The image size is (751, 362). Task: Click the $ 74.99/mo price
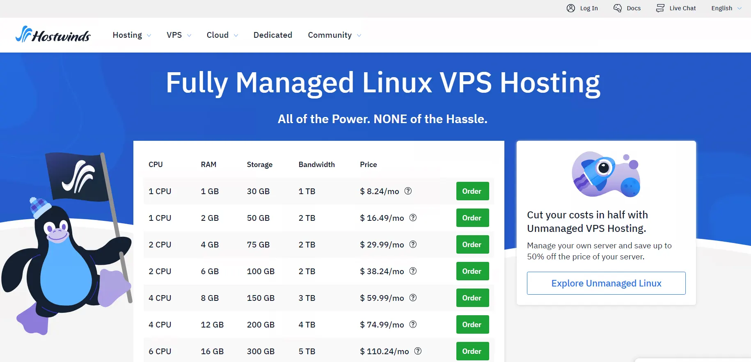382,325
